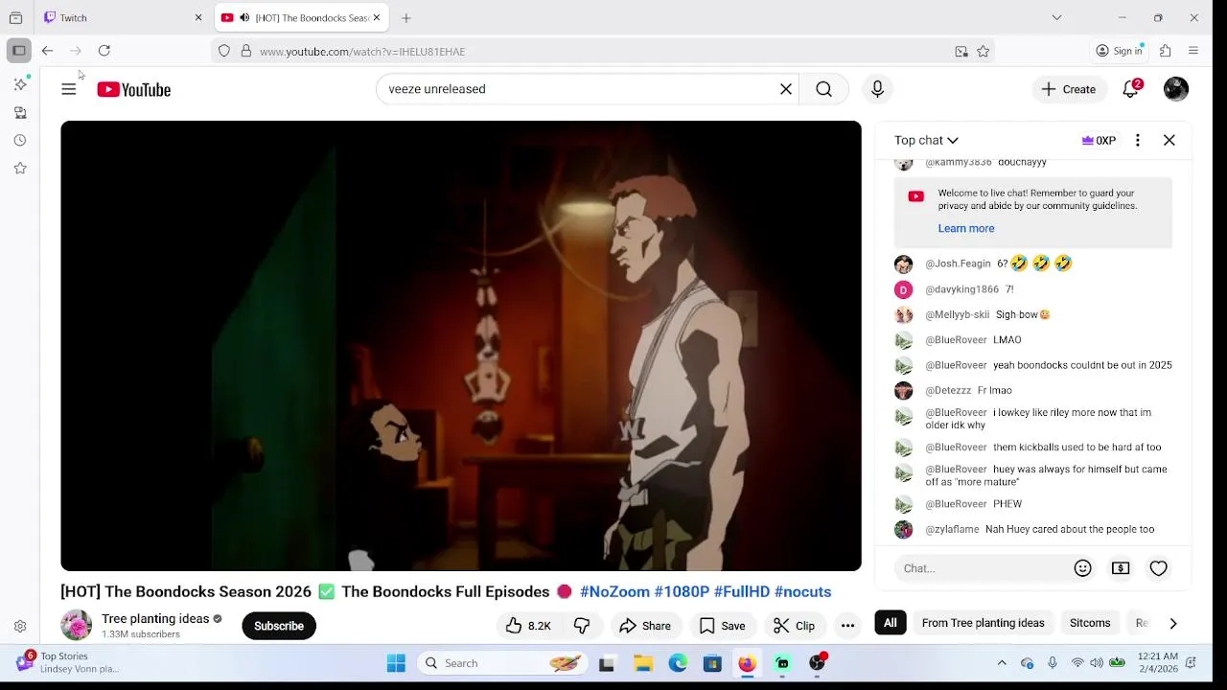Close the live chat panel
1227x690 pixels.
pos(1169,140)
